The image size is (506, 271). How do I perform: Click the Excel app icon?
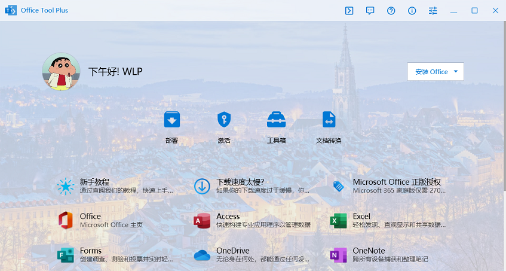(x=338, y=220)
